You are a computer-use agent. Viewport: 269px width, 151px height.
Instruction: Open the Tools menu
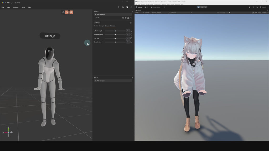tap(23, 8)
